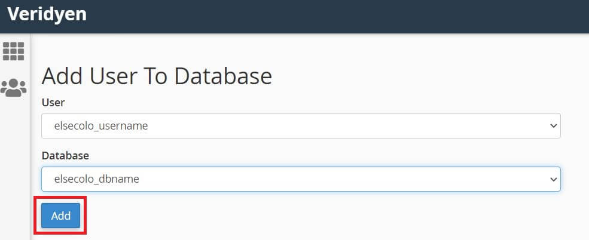Click empty sidebar area below people icon
Viewport: 589px width, 240px height.
[x=14, y=169]
